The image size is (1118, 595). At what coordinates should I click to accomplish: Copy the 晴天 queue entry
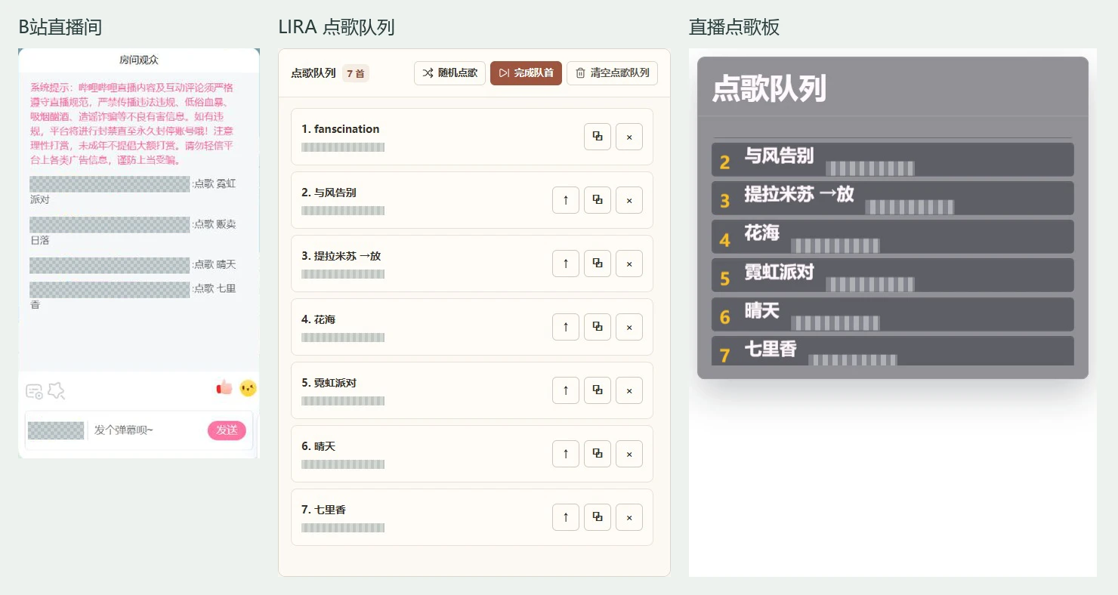(598, 454)
